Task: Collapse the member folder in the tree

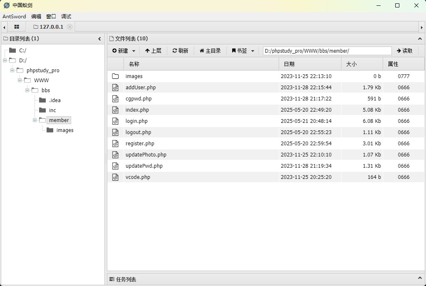Action: [x=35, y=120]
